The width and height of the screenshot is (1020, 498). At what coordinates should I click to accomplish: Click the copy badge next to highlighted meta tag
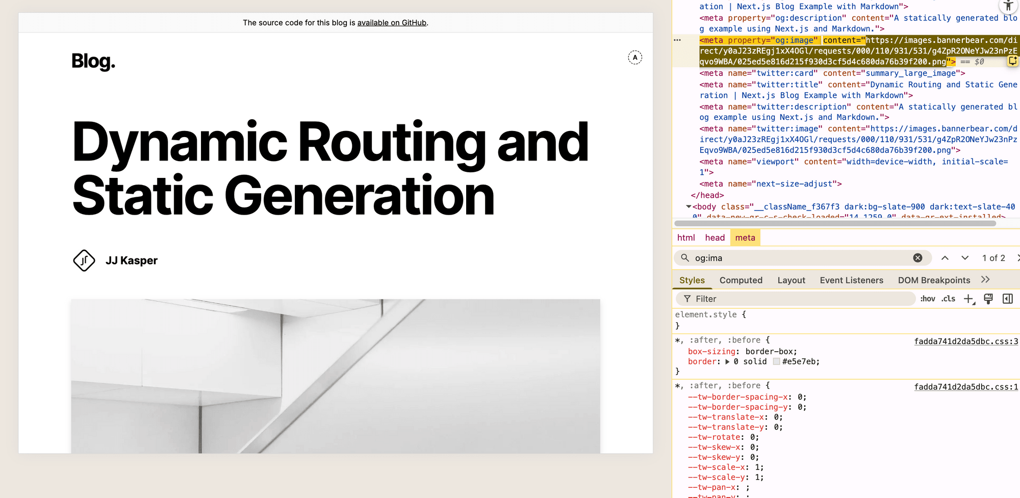(x=1012, y=61)
